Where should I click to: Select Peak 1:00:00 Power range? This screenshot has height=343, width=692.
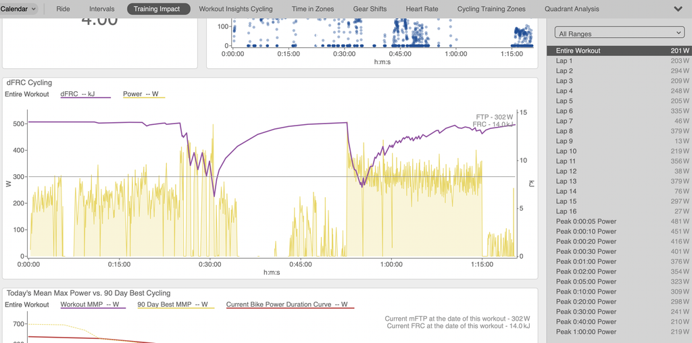pos(619,332)
